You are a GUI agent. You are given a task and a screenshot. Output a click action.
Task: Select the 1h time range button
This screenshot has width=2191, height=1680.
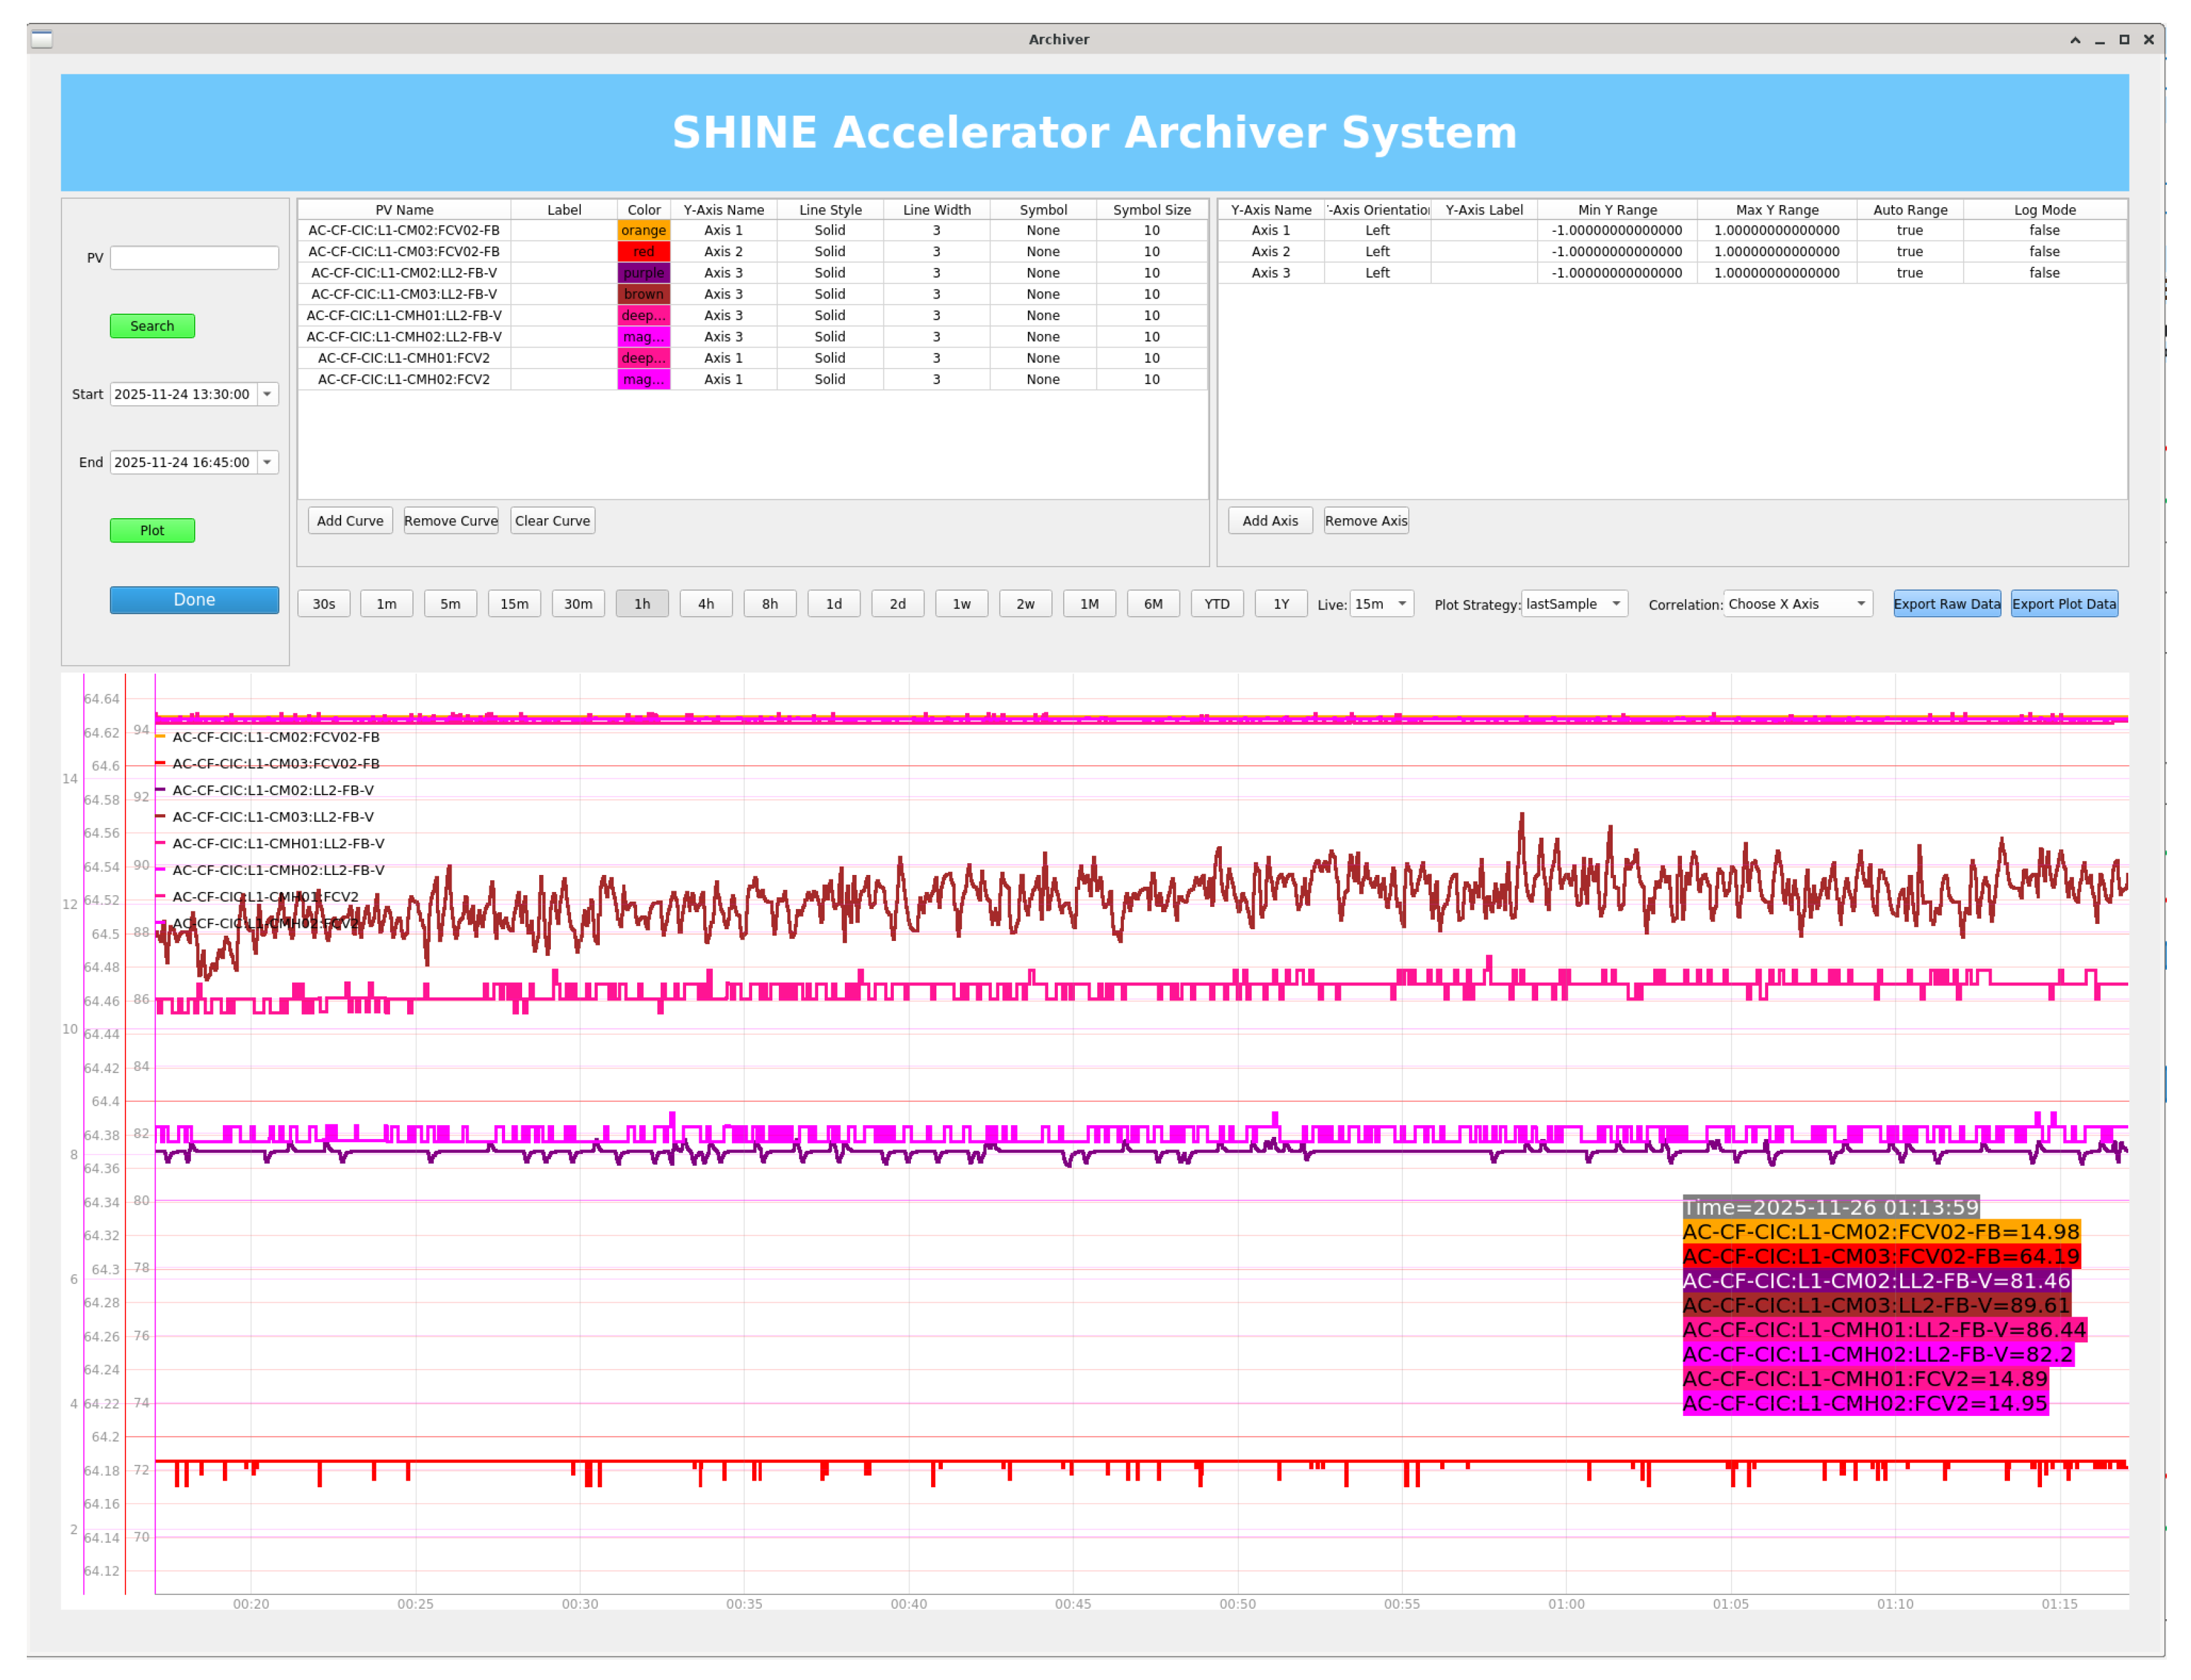tap(642, 604)
